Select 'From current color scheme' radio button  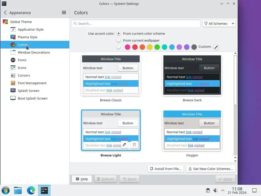[119, 33]
